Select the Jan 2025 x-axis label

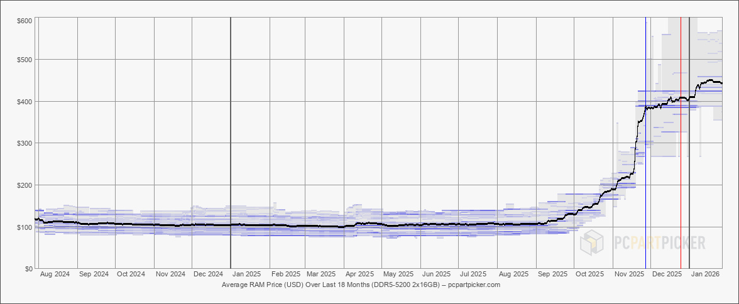pyautogui.click(x=246, y=274)
